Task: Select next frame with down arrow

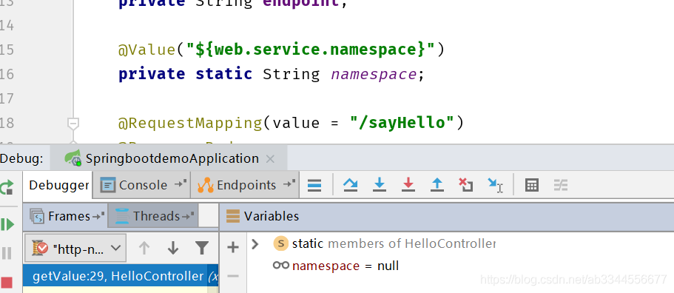Action: click(173, 248)
